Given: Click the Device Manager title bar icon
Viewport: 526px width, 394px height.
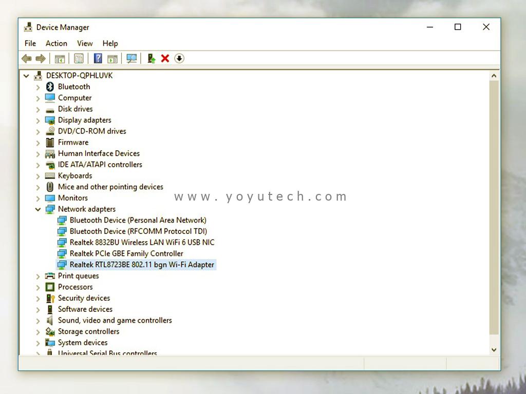Looking at the screenshot, I should coord(28,27).
